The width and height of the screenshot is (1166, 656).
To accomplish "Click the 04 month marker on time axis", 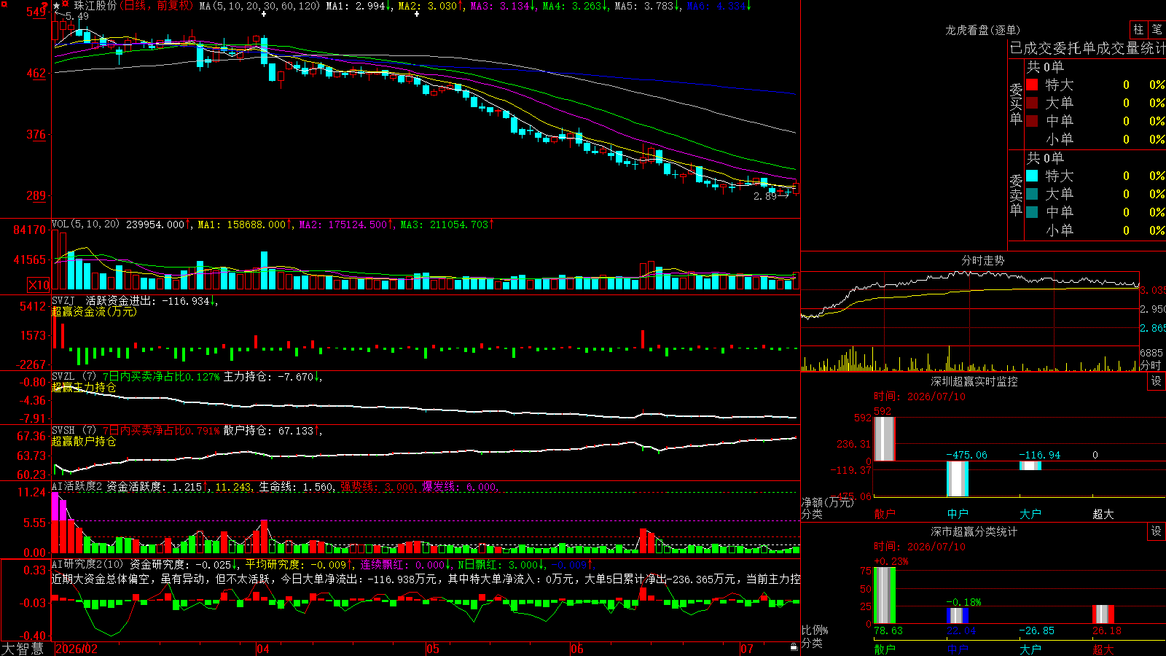I will click(263, 649).
